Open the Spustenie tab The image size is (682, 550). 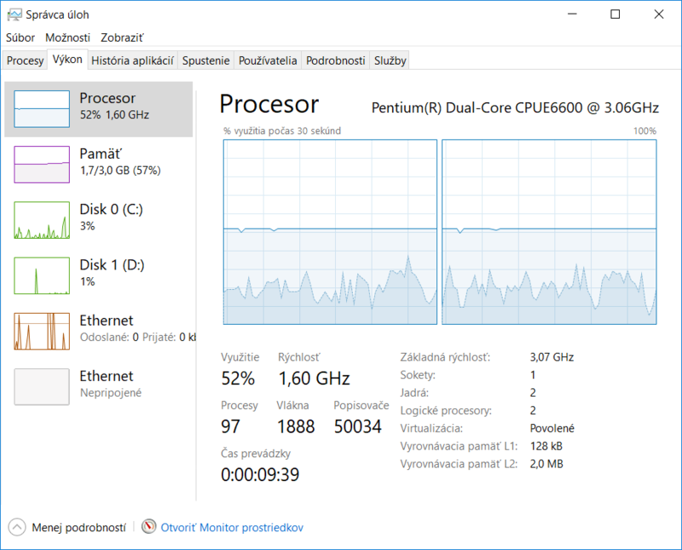point(206,61)
